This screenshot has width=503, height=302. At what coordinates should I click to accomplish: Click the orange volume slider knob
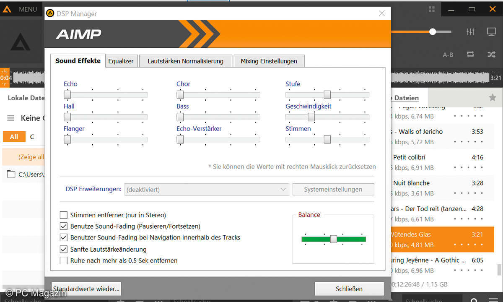point(433,31)
